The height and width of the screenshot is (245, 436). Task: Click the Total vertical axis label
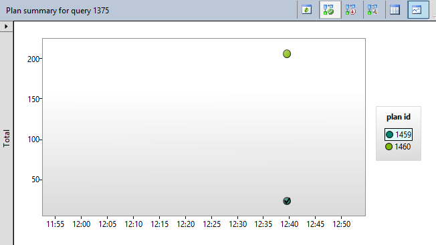(x=7, y=138)
